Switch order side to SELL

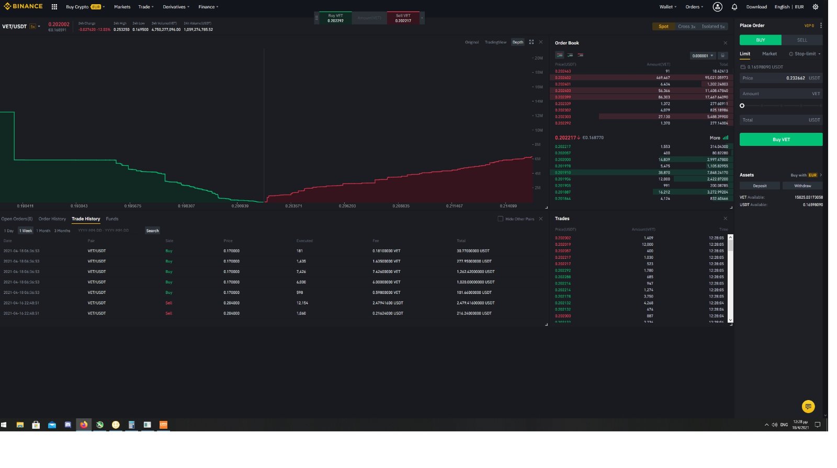click(x=802, y=40)
